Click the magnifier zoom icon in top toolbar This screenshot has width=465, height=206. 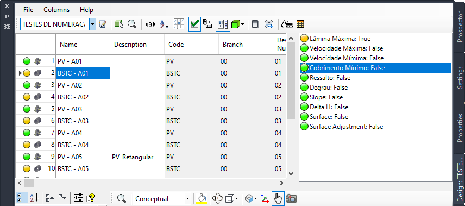(131, 24)
